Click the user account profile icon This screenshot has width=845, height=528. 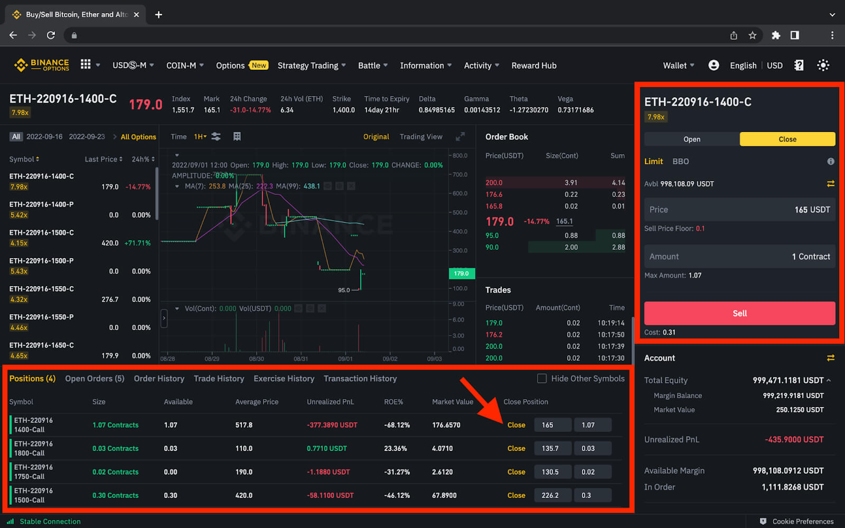click(713, 65)
